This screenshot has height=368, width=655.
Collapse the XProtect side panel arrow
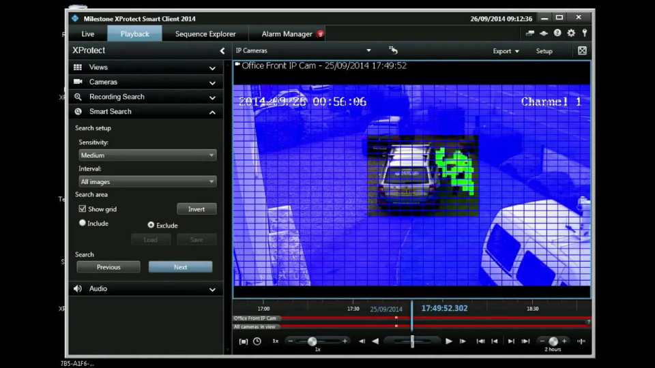point(222,51)
